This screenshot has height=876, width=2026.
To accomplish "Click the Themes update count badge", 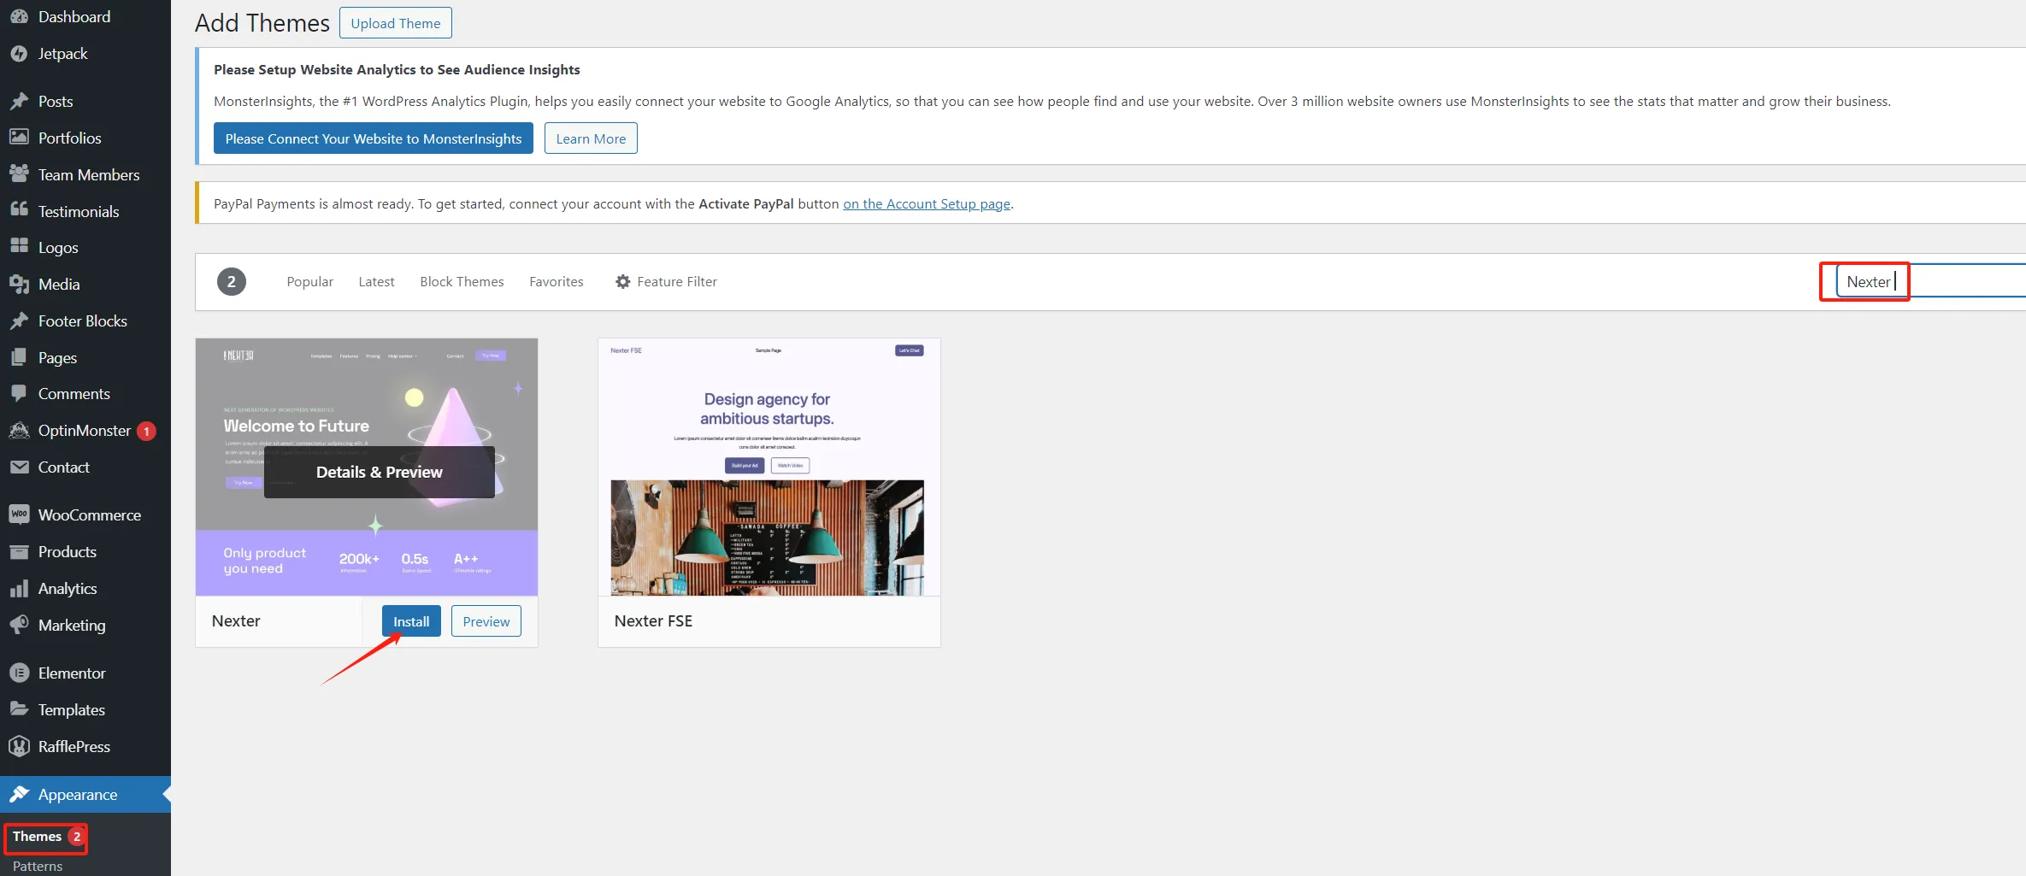I will pos(76,837).
